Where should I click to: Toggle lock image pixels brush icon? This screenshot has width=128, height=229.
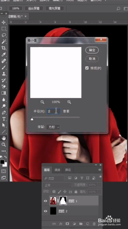click(59, 192)
